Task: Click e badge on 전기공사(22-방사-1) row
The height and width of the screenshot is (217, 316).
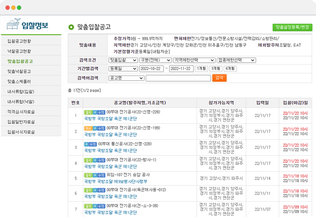Action: click(95, 160)
